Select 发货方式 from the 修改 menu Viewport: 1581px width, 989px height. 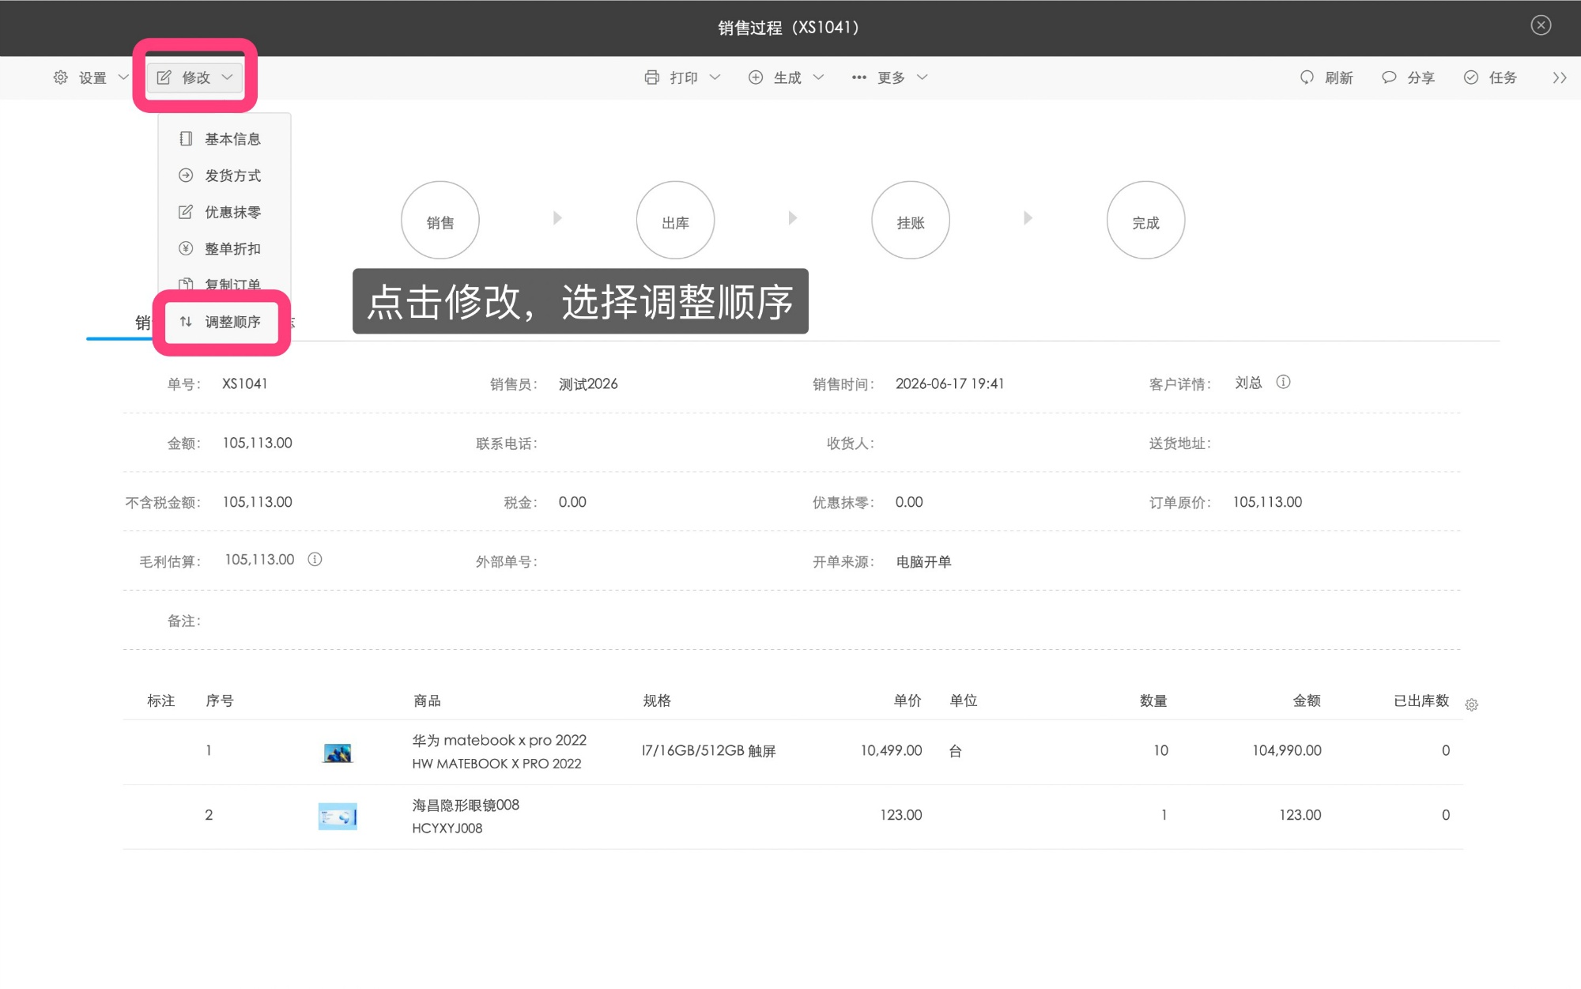(x=225, y=176)
